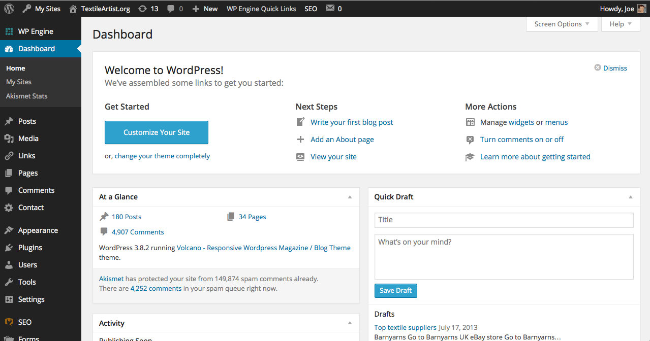
Task: Click the Comments bubble icon in sidebar
Action: tap(9, 190)
